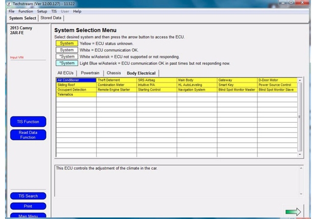This screenshot has height=219, width=313.
Task: Show the Powertrain tab
Action: point(90,73)
